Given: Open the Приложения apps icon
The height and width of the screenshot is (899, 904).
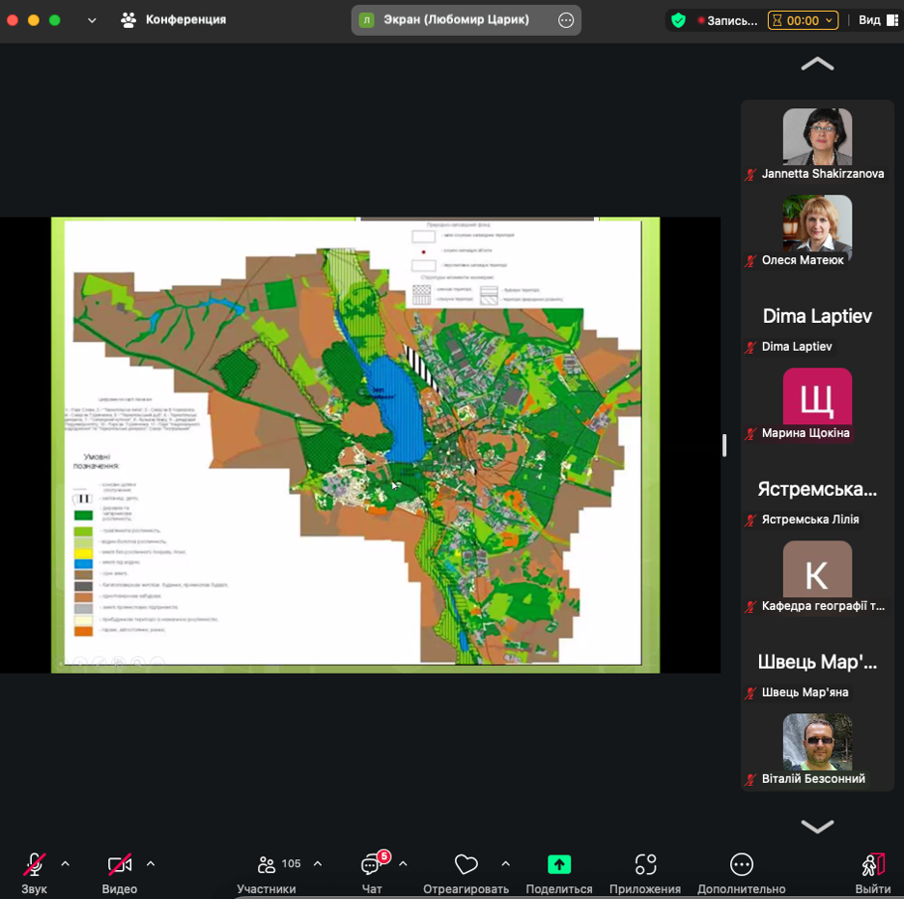Looking at the screenshot, I should (645, 864).
